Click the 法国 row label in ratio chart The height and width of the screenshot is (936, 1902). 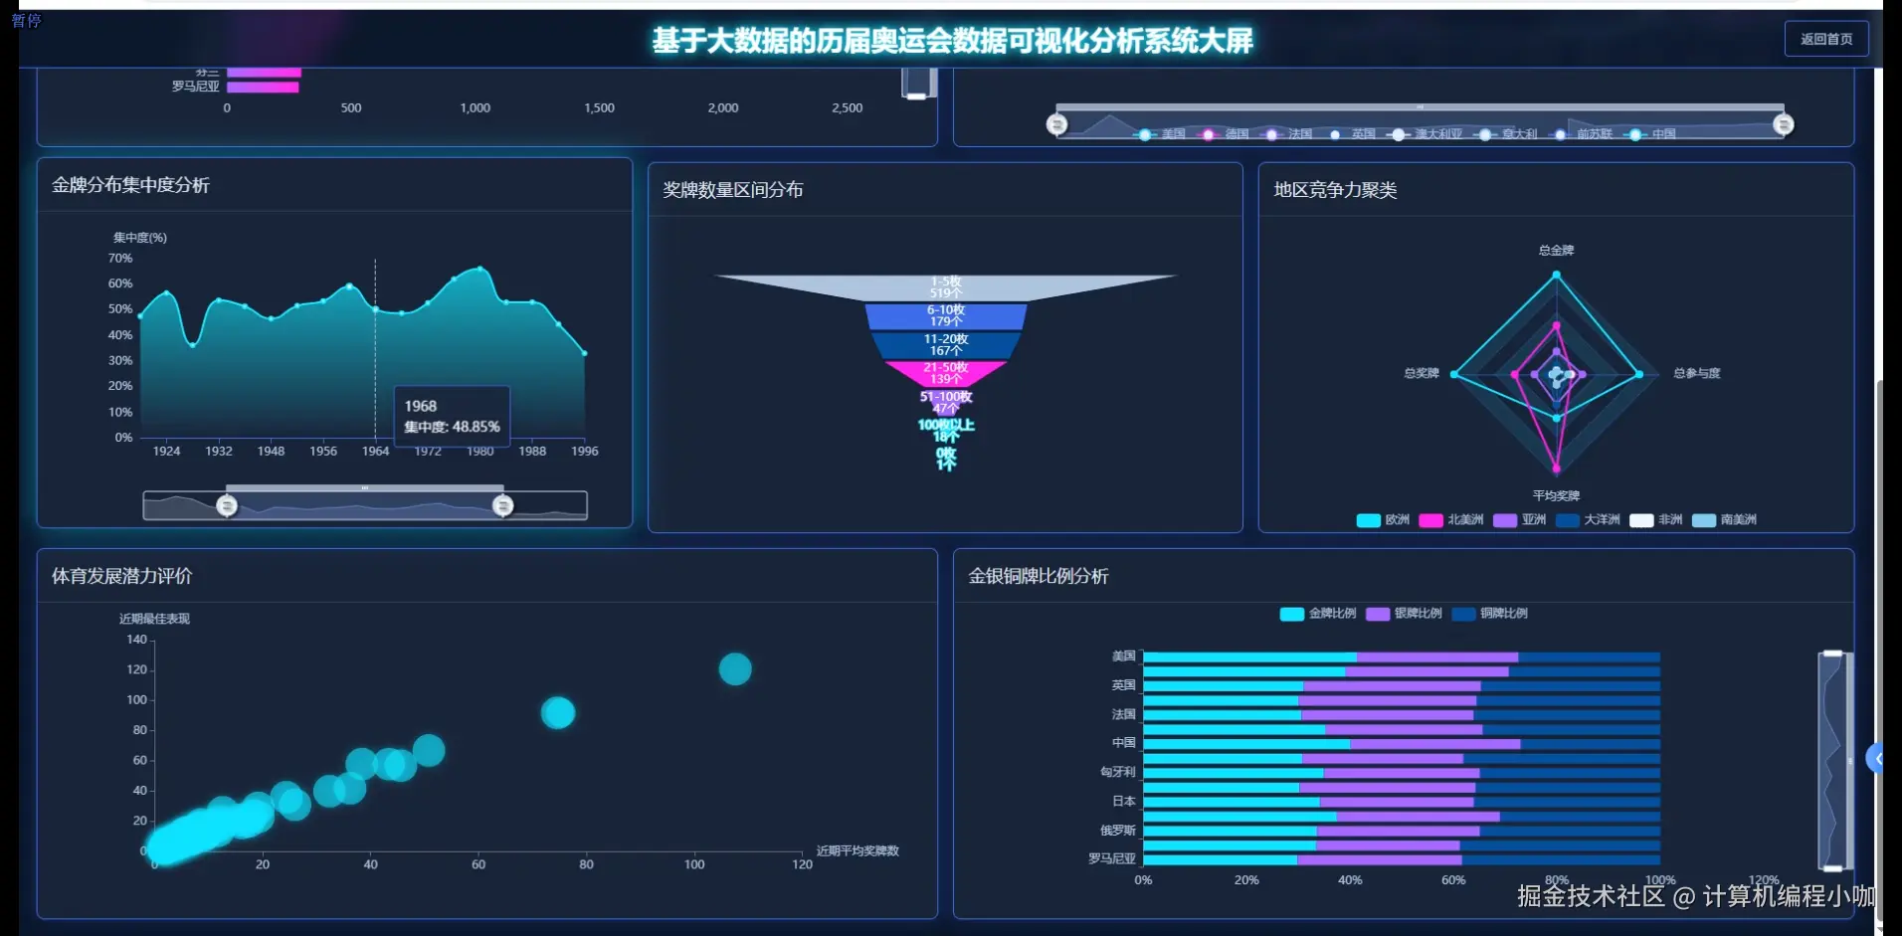[x=1123, y=714]
